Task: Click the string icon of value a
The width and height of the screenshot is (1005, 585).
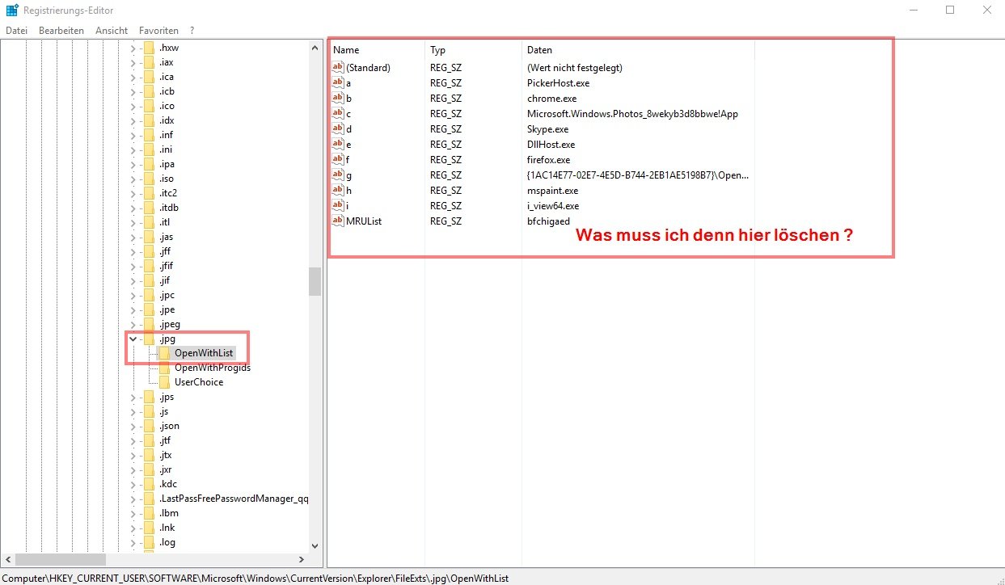Action: 338,82
